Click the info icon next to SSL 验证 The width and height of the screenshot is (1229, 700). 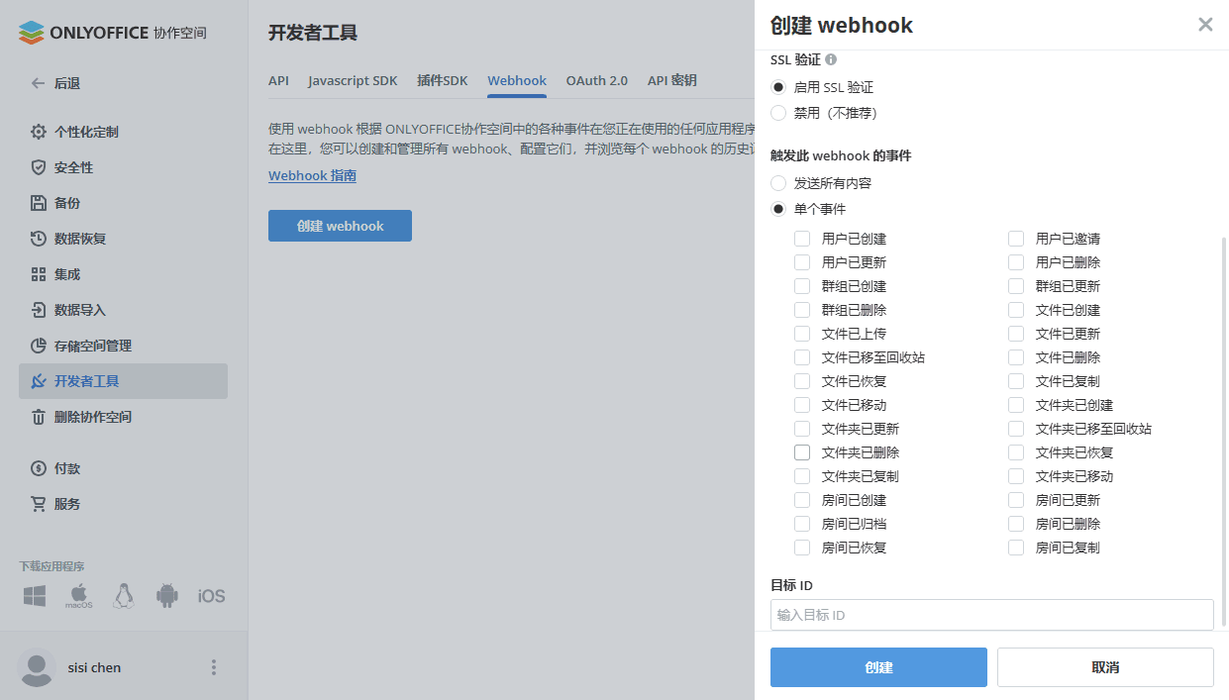pyautogui.click(x=831, y=59)
